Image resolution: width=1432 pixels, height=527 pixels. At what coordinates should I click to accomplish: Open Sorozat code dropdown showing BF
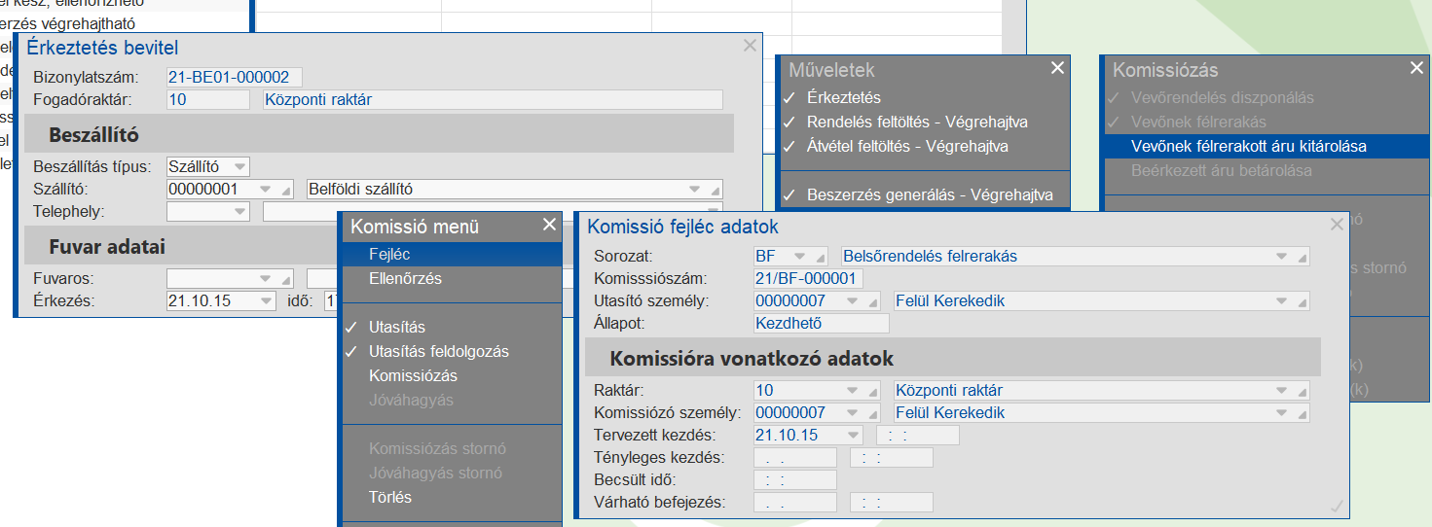(799, 257)
